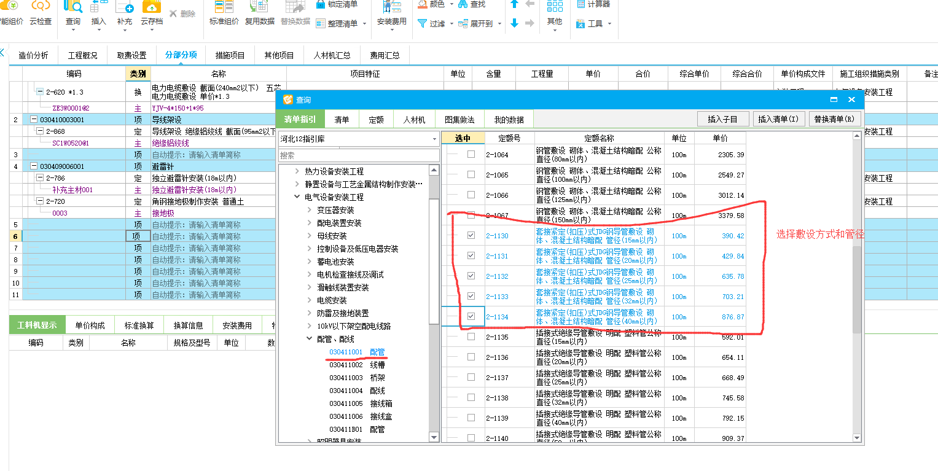938x471 pixels.
Task: Open the 展开到 tool
Action: [x=475, y=23]
